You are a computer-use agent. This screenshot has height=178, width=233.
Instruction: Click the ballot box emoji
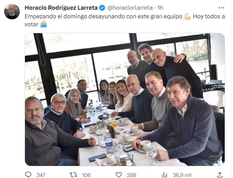click(x=44, y=24)
